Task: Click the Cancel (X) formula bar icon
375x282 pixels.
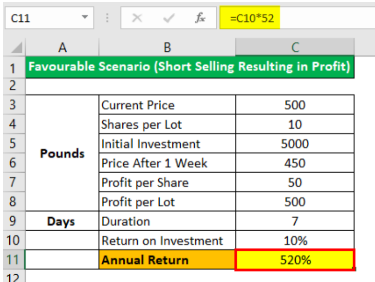Action: [x=138, y=18]
